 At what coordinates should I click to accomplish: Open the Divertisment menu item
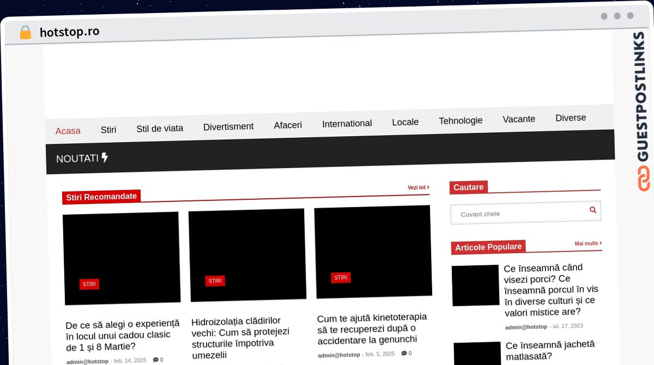point(228,127)
